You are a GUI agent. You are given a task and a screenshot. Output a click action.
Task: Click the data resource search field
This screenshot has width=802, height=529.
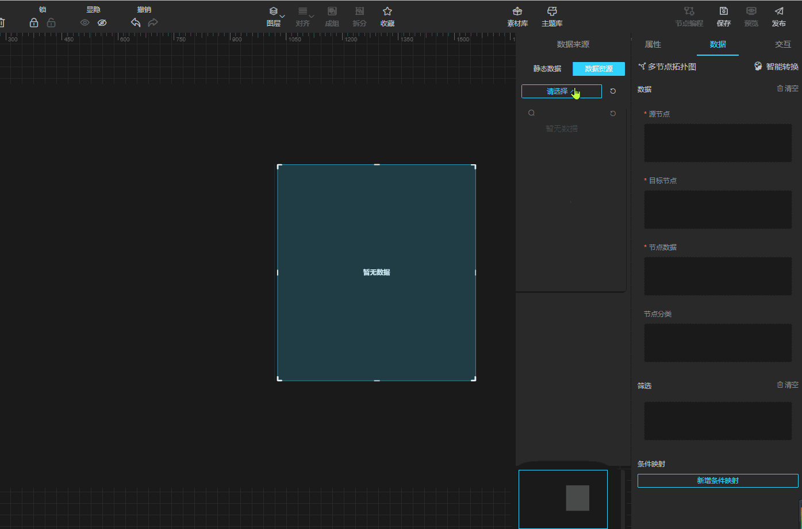(x=572, y=113)
